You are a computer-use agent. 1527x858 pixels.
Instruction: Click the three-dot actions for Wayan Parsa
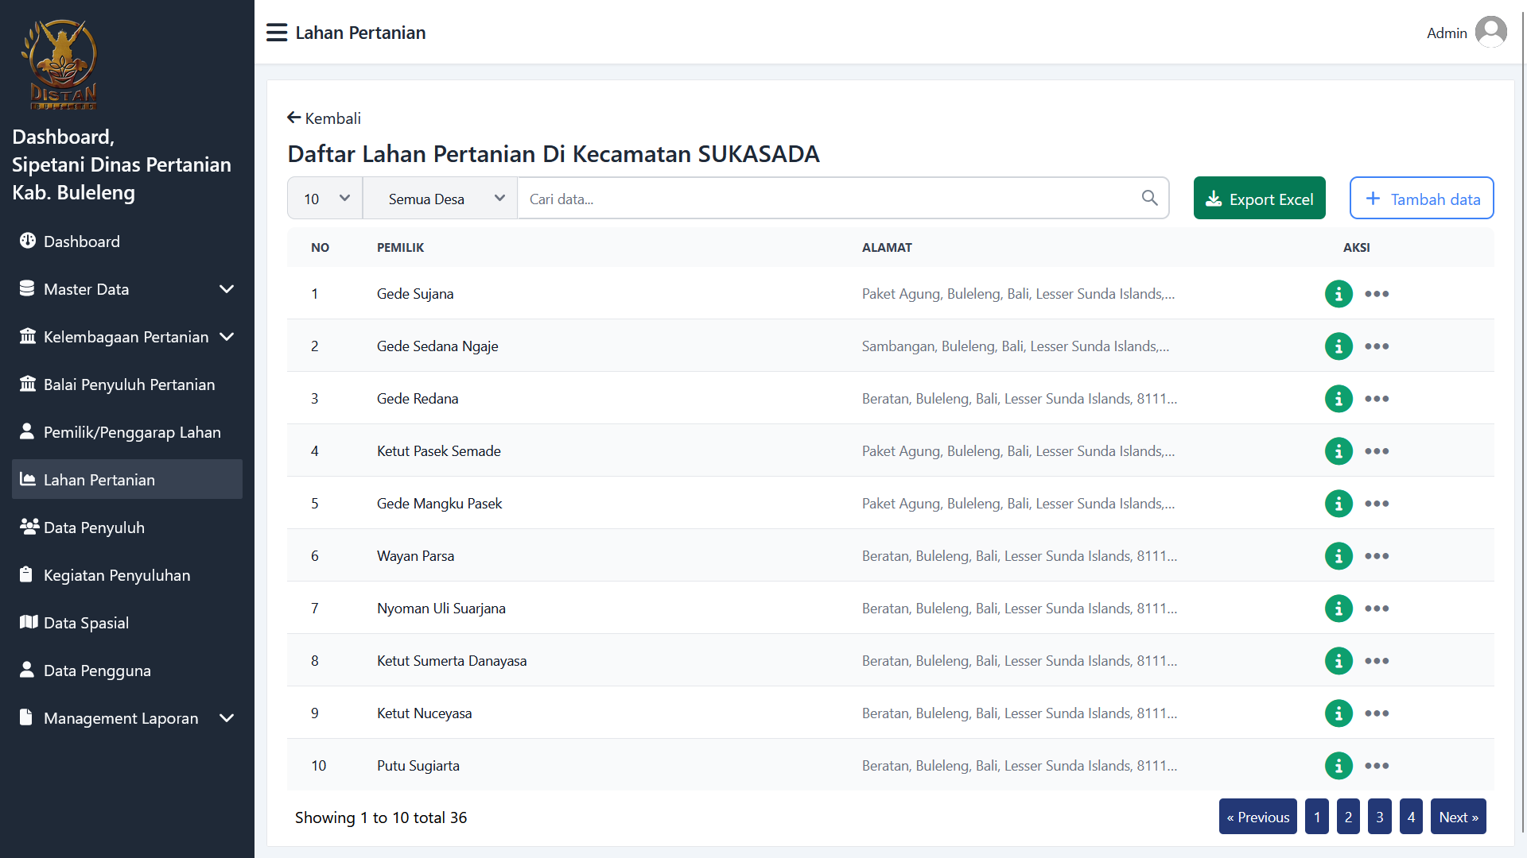1377,555
